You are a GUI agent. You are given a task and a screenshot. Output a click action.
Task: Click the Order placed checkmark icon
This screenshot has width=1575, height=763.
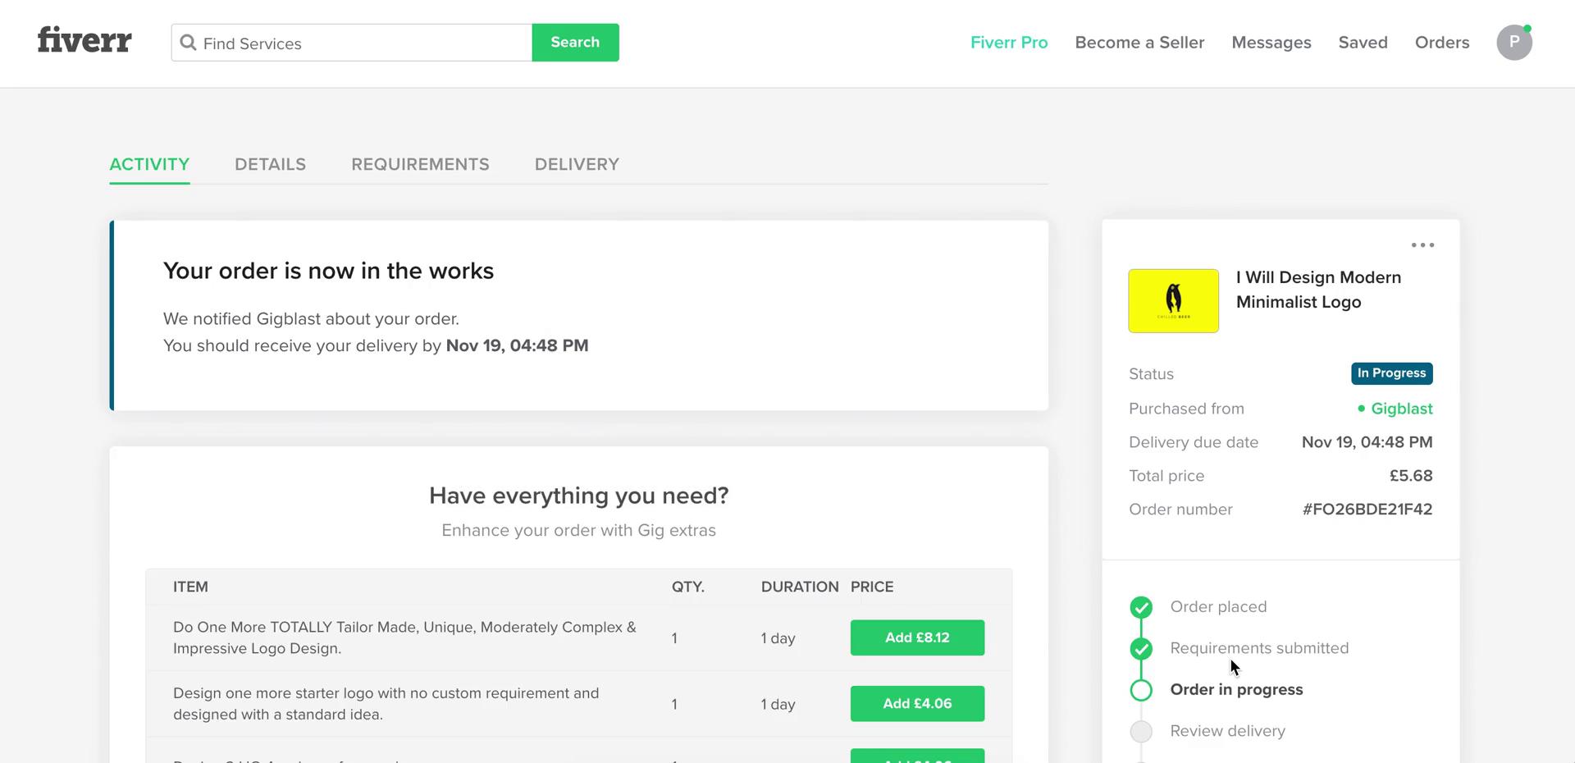pos(1141,607)
